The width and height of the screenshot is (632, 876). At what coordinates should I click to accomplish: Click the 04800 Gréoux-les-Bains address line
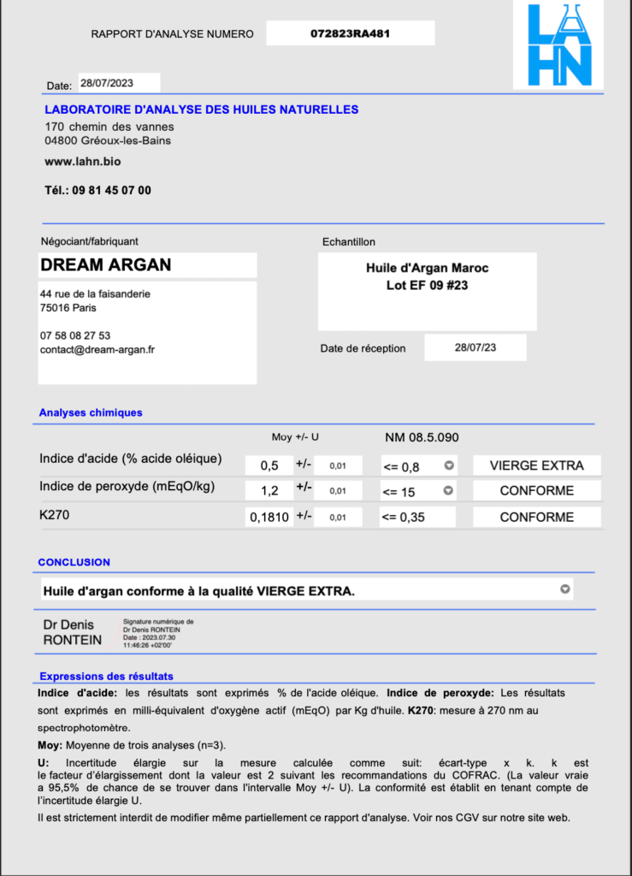(x=108, y=141)
